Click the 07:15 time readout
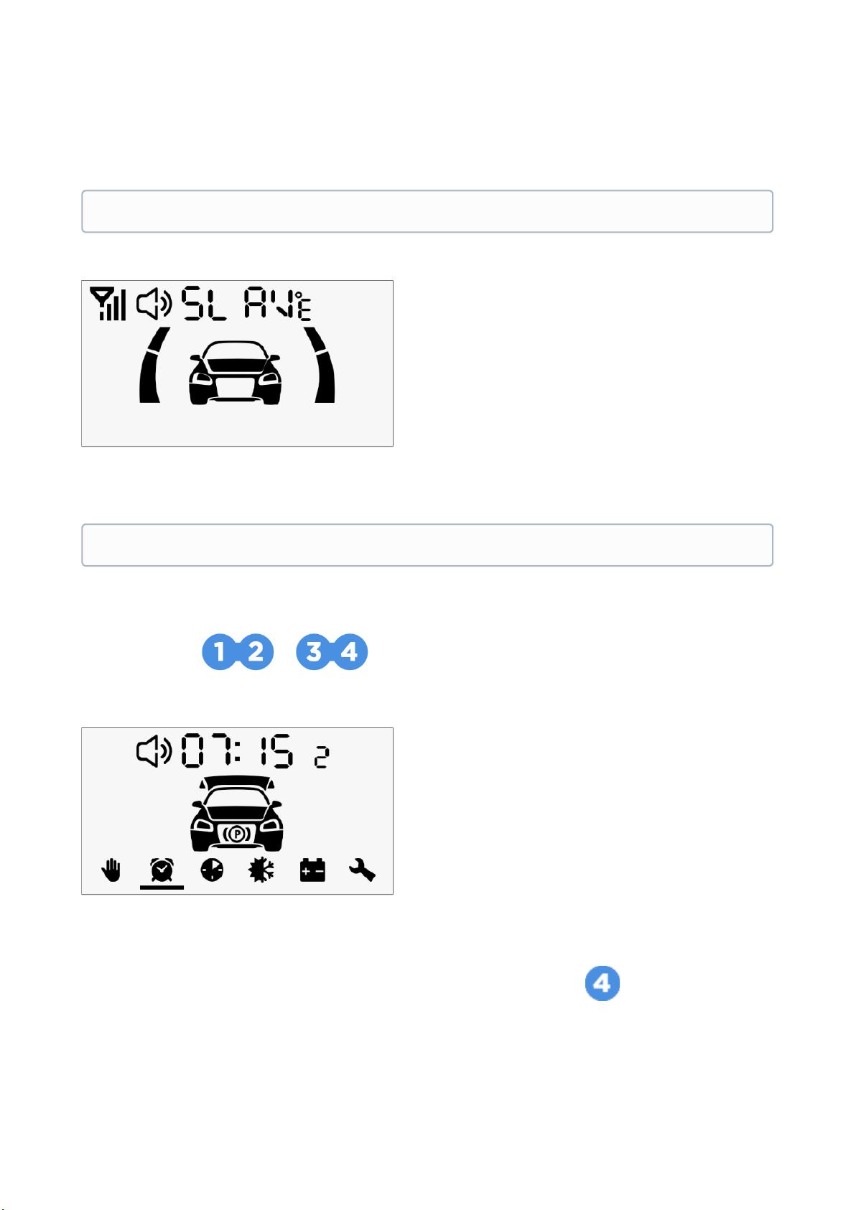The image size is (856, 1210). click(x=237, y=751)
